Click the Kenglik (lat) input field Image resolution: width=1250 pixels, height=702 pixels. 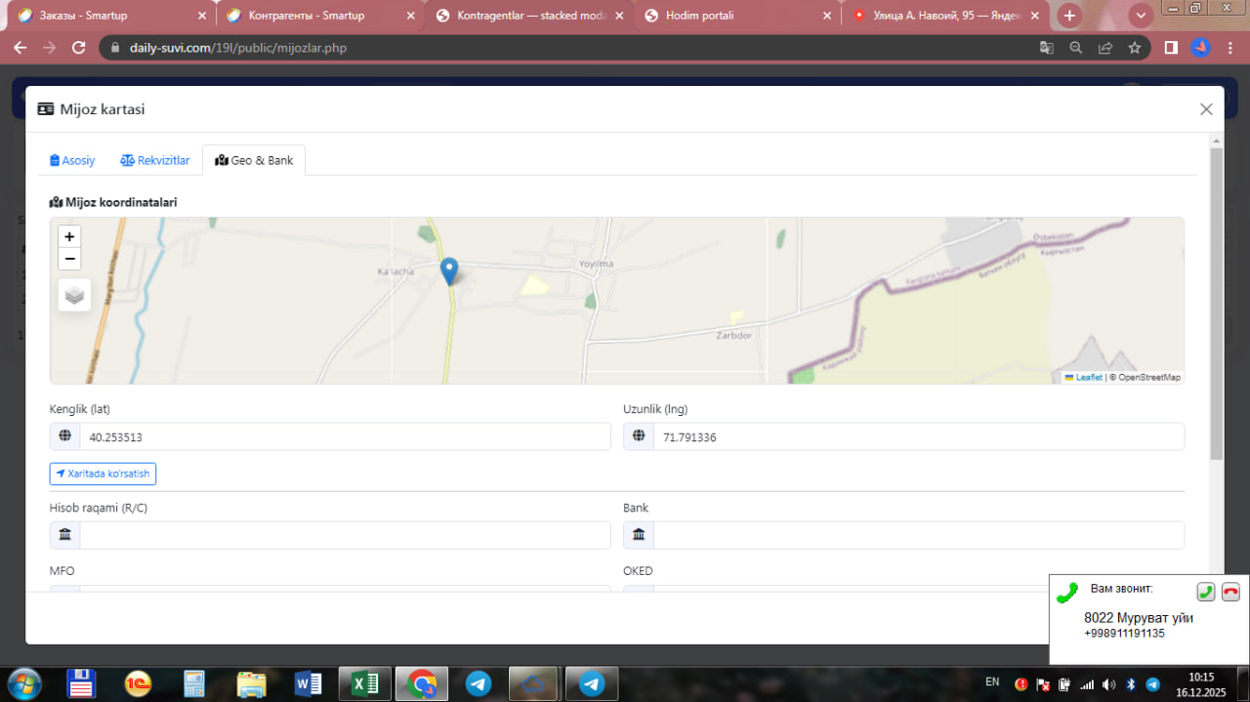click(344, 437)
